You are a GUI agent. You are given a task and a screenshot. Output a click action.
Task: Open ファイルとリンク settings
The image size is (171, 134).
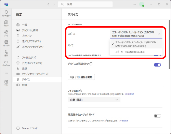tap(37, 58)
